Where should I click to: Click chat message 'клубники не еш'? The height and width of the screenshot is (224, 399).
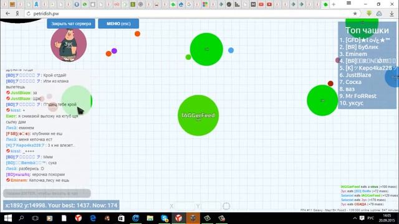click(x=47, y=134)
